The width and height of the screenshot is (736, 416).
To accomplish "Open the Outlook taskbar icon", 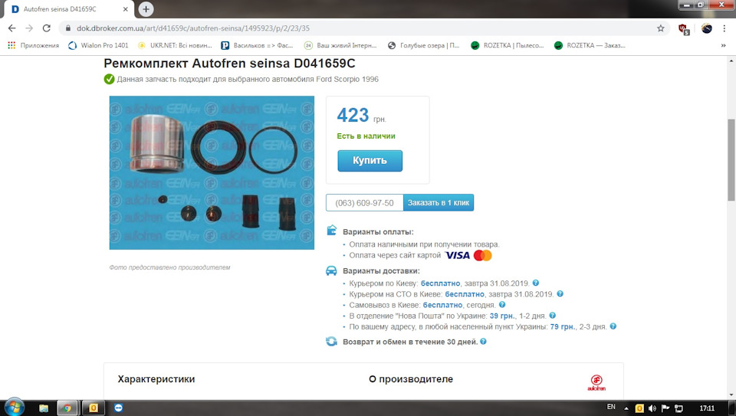I will click(94, 408).
